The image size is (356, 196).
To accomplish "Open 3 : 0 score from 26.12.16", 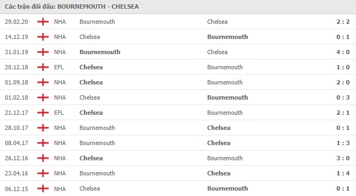I will [343, 158].
